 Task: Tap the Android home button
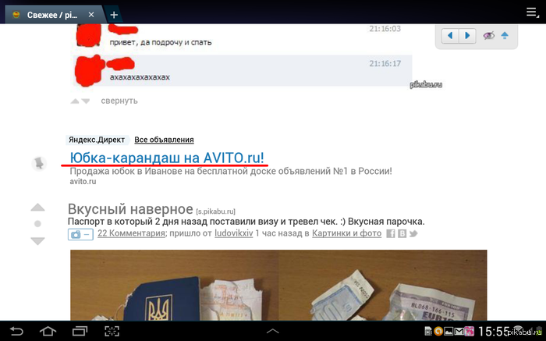click(48, 331)
